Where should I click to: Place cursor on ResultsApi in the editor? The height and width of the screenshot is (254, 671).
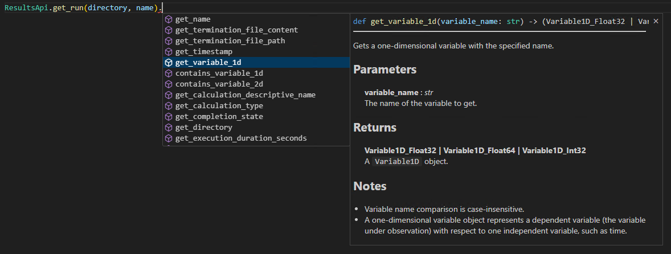[x=27, y=9]
